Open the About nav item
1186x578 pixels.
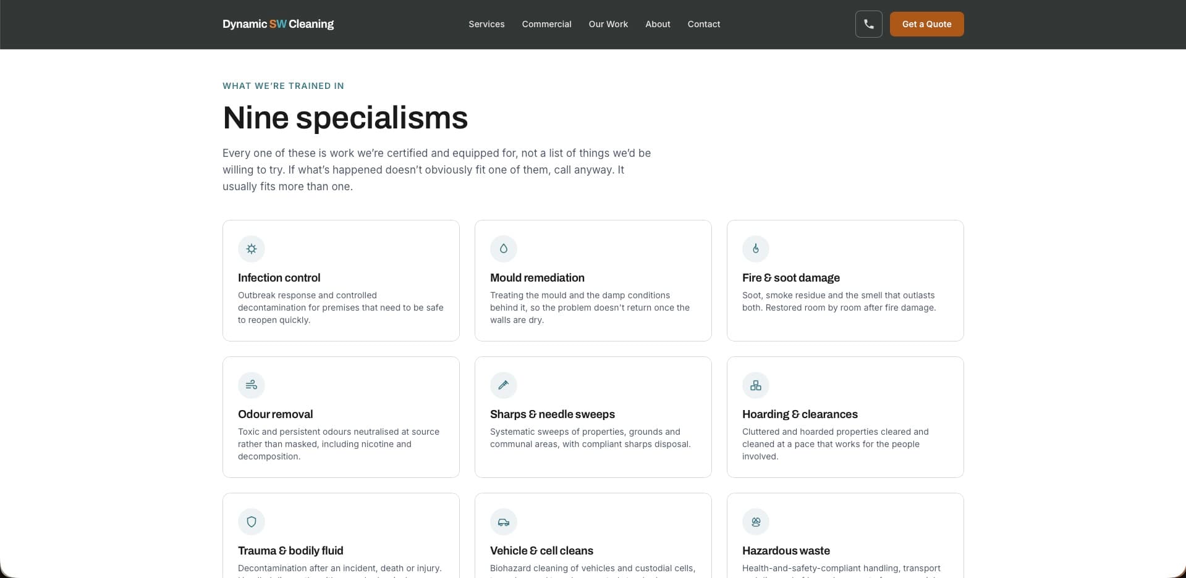658,24
